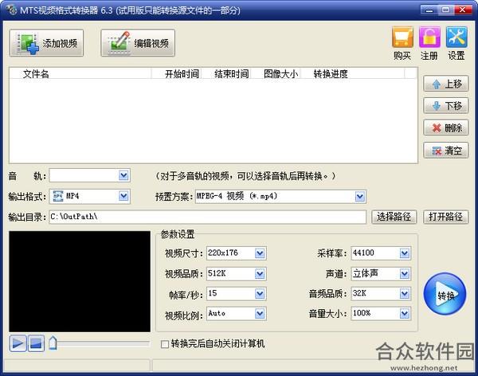The height and width of the screenshot is (376, 478).
Task: Maximize the MTS converter window
Action: (x=445, y=10)
